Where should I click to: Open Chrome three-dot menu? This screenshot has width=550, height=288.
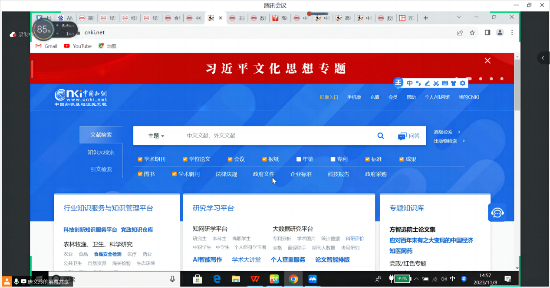pyautogui.click(x=512, y=32)
